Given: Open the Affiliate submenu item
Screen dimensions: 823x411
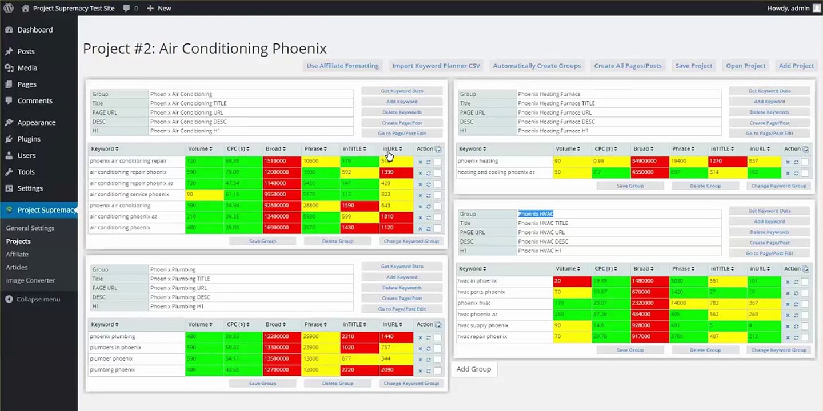Looking at the screenshot, I should point(17,254).
